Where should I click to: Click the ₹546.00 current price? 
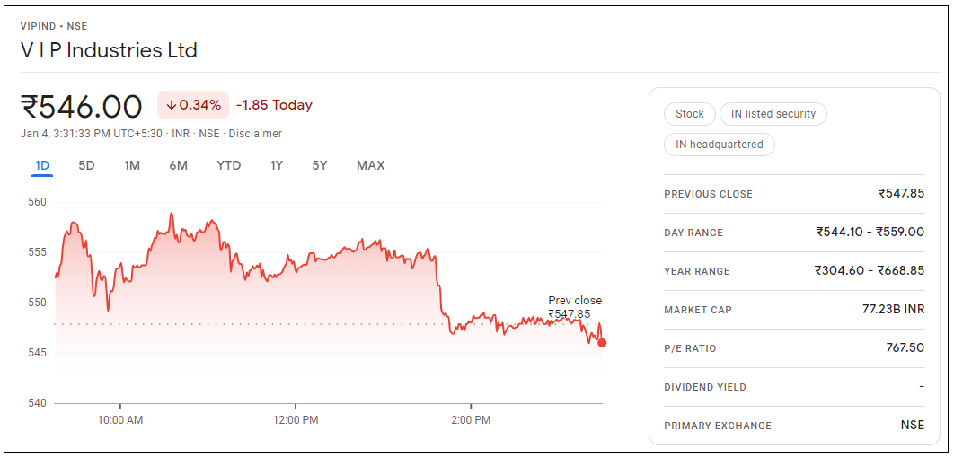(82, 106)
